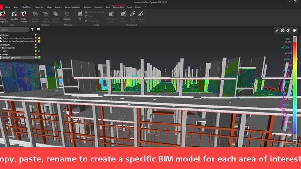Viewport: 301px width, 169px height.
Task: Toggle visibility bulb for the top Cloud Group
Action: (36, 35)
